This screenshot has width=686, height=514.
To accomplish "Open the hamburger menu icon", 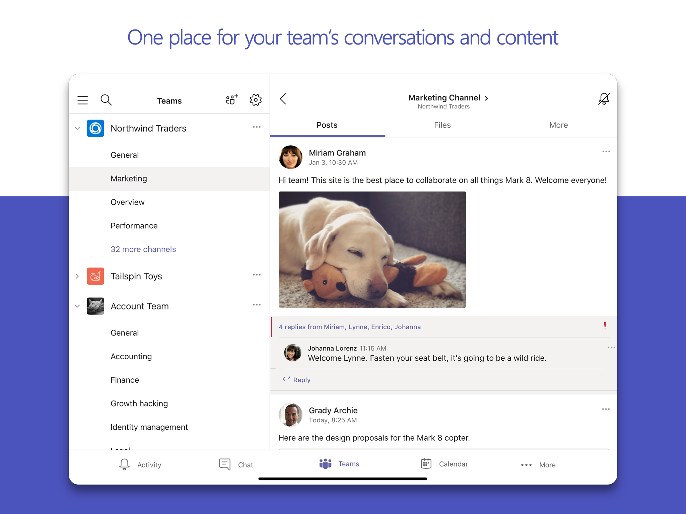I will 82,100.
